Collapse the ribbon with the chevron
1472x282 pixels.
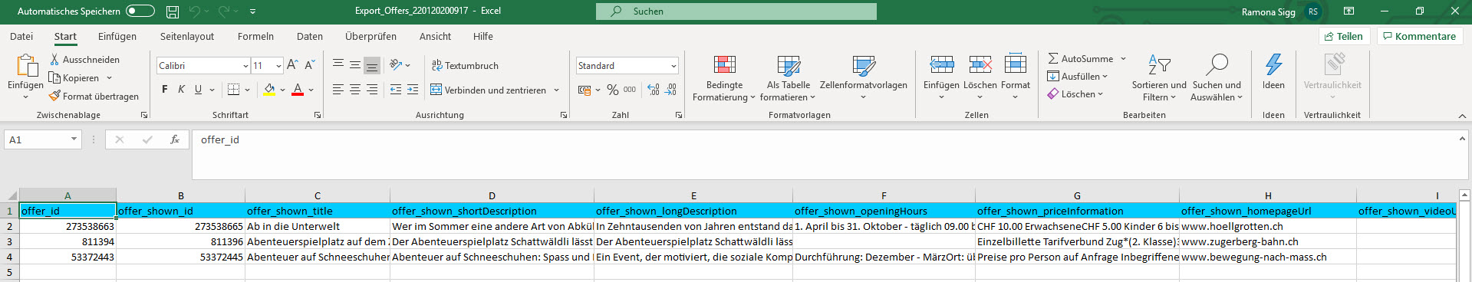click(1462, 116)
